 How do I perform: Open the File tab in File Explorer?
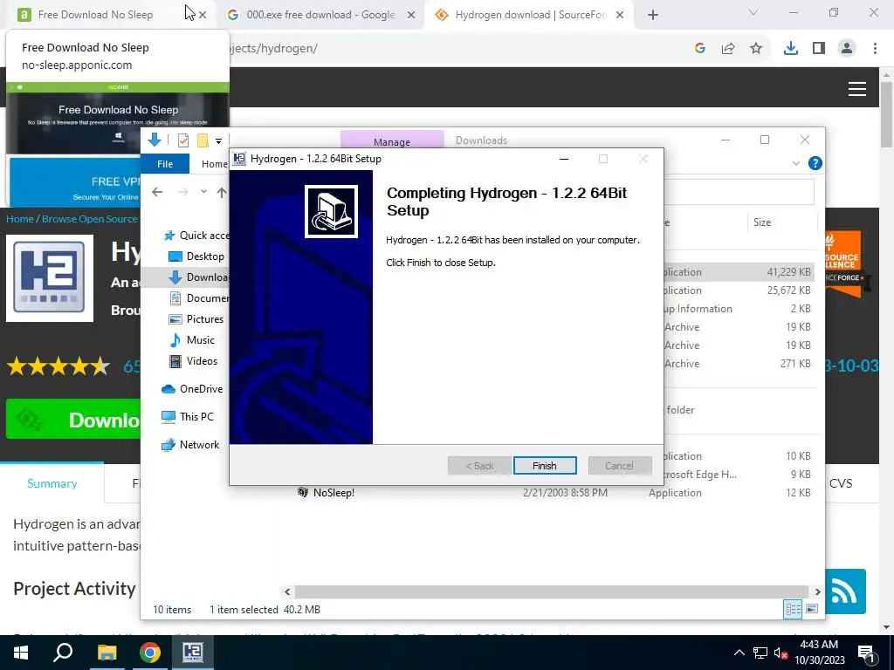pyautogui.click(x=165, y=163)
